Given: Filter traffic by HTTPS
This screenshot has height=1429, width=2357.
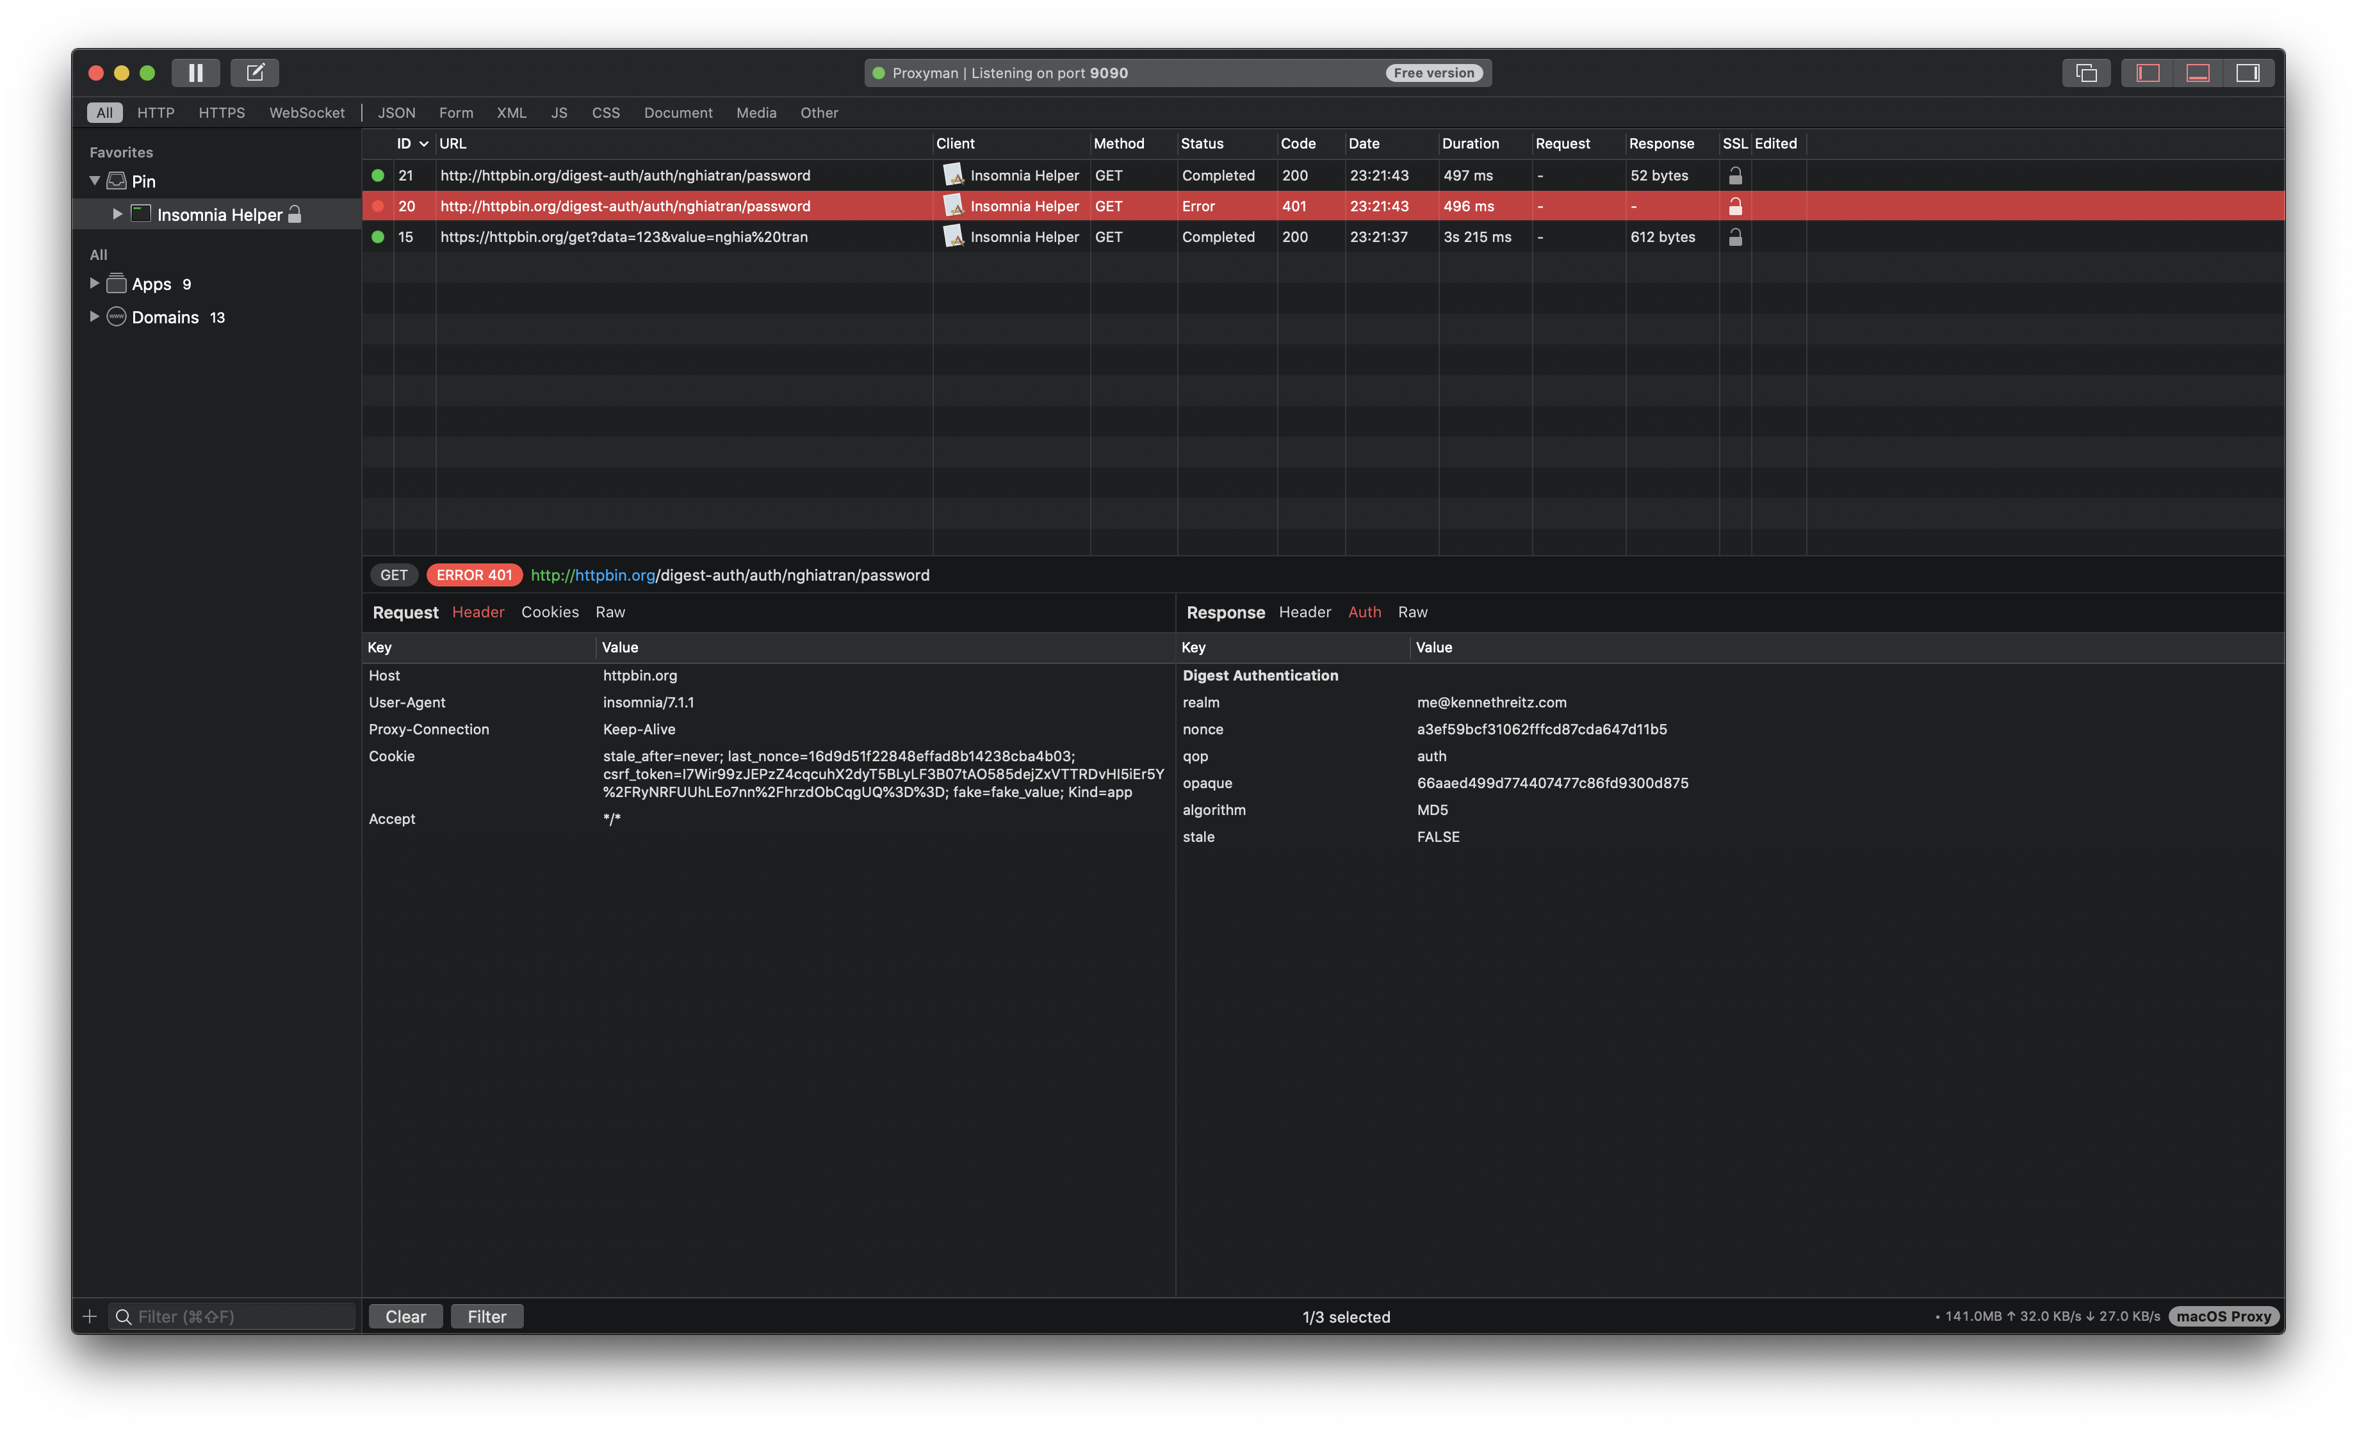Looking at the screenshot, I should point(222,113).
